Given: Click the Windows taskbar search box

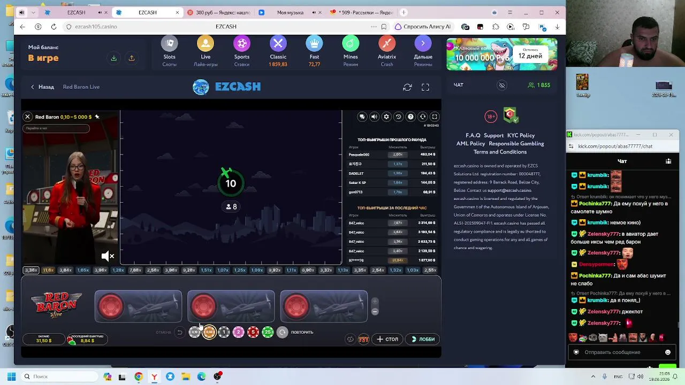Looking at the screenshot, I should point(60,376).
